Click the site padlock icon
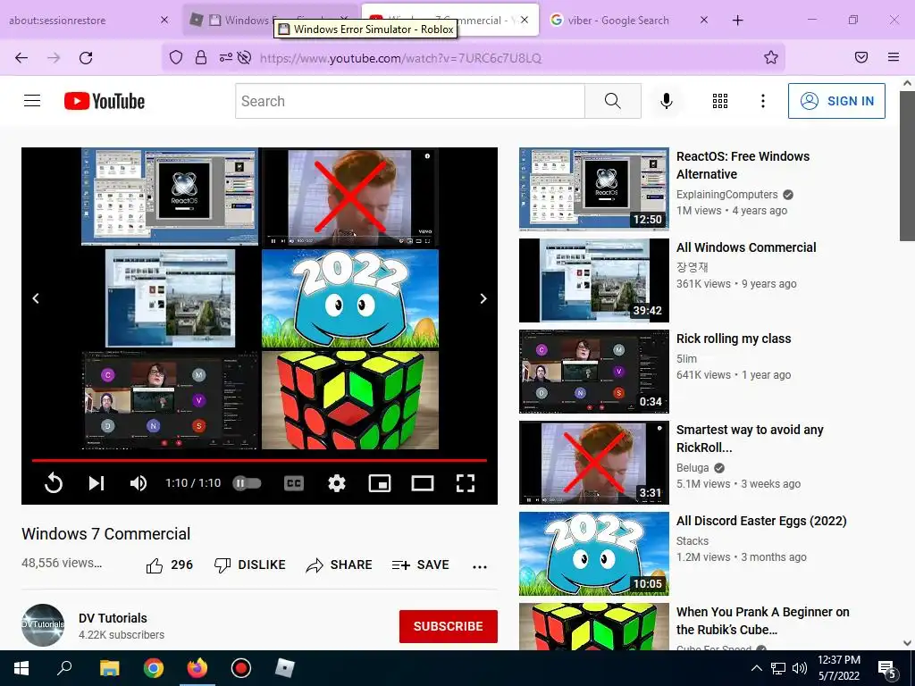 tap(201, 57)
